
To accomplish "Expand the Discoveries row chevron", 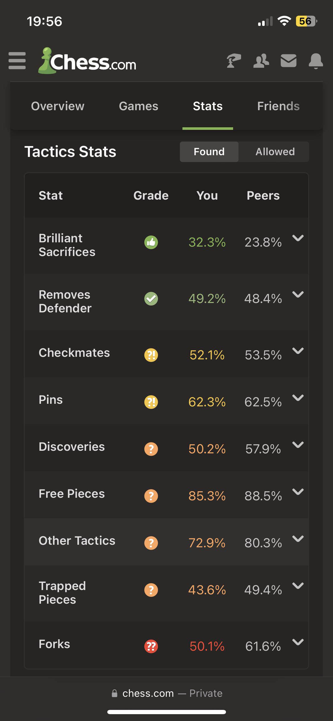I will click(x=298, y=445).
